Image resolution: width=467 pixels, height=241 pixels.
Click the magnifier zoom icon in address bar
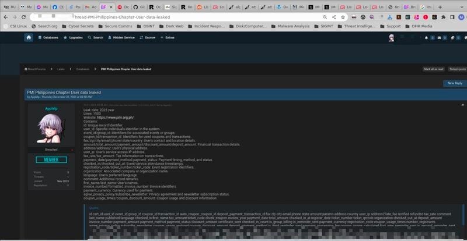325,17
